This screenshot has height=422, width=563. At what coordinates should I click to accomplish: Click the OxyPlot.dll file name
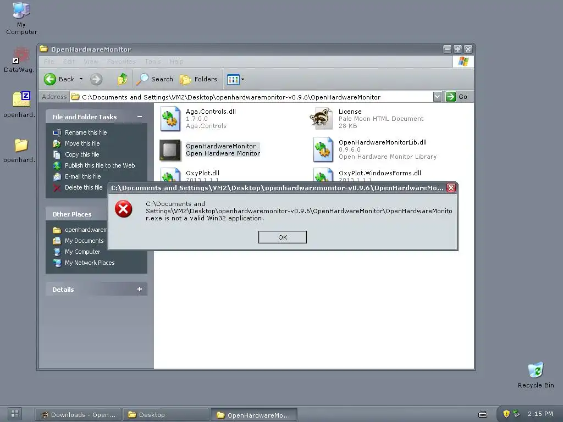202,173
